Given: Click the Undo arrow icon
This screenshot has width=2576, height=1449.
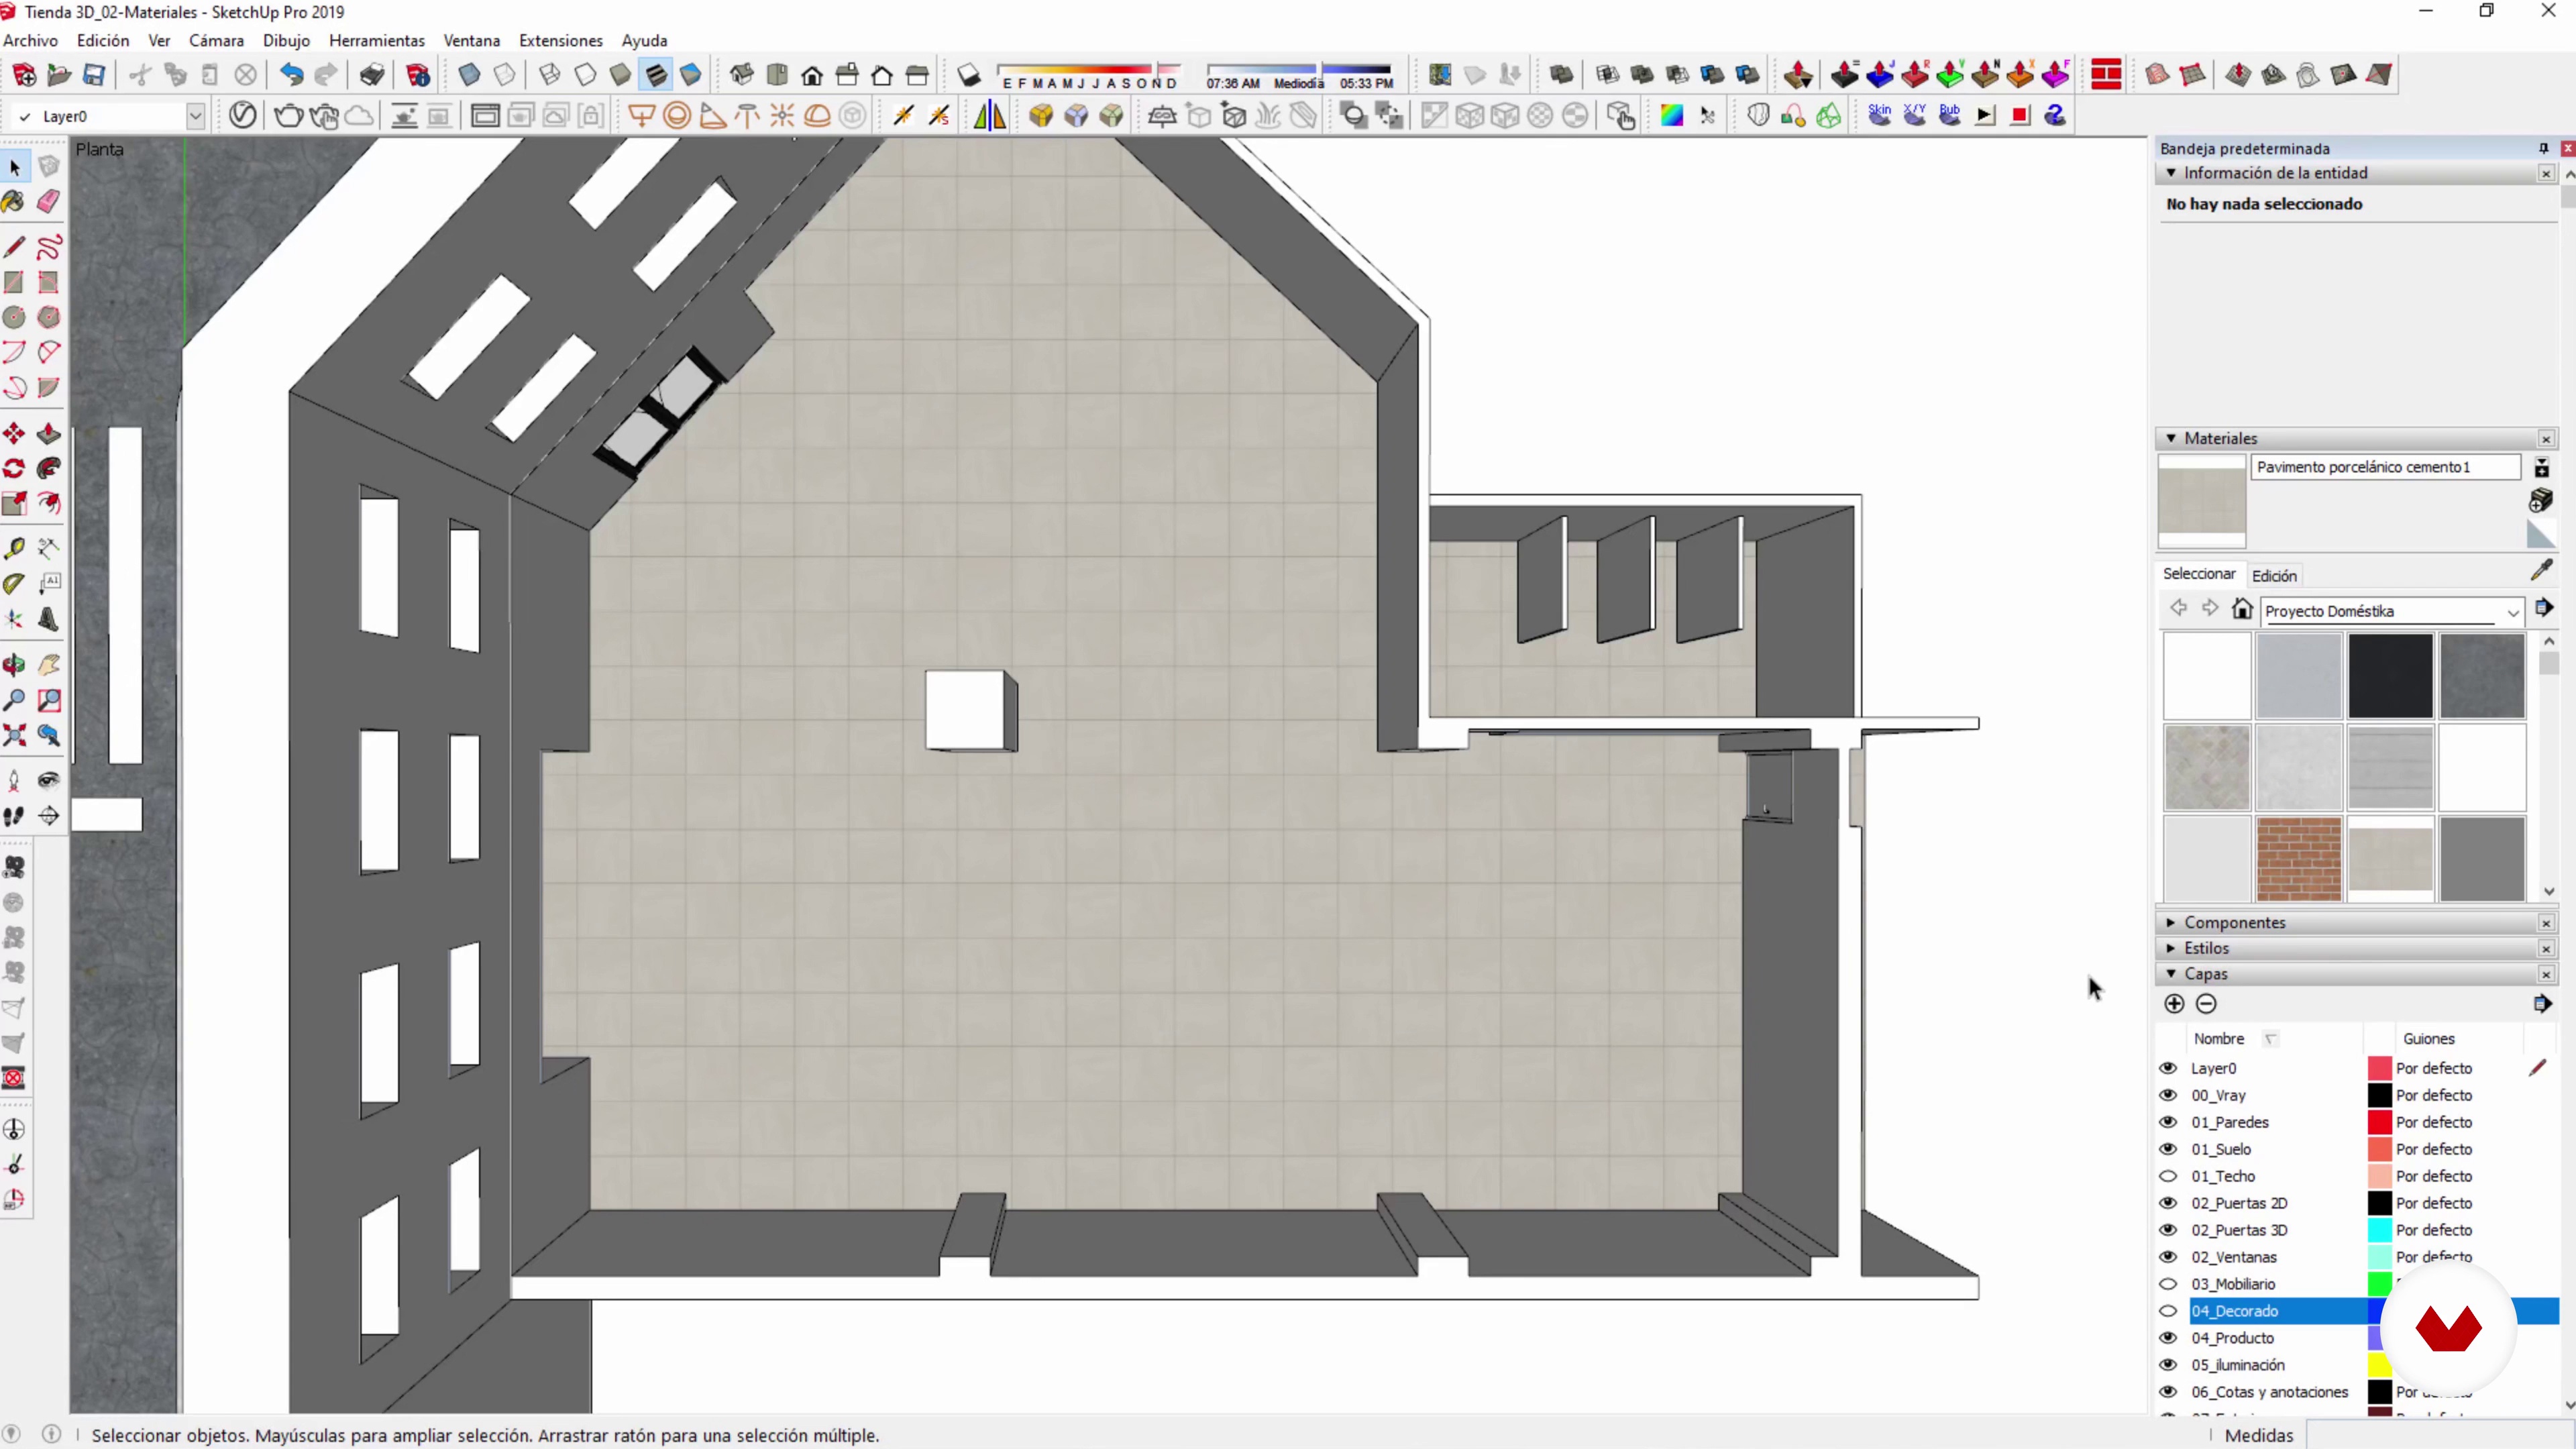Looking at the screenshot, I should coord(290,74).
